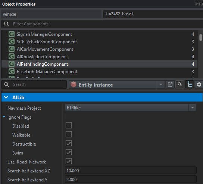Click the Filter Components magnifier icon
This screenshot has height=184, width=203.
pos(6,24)
